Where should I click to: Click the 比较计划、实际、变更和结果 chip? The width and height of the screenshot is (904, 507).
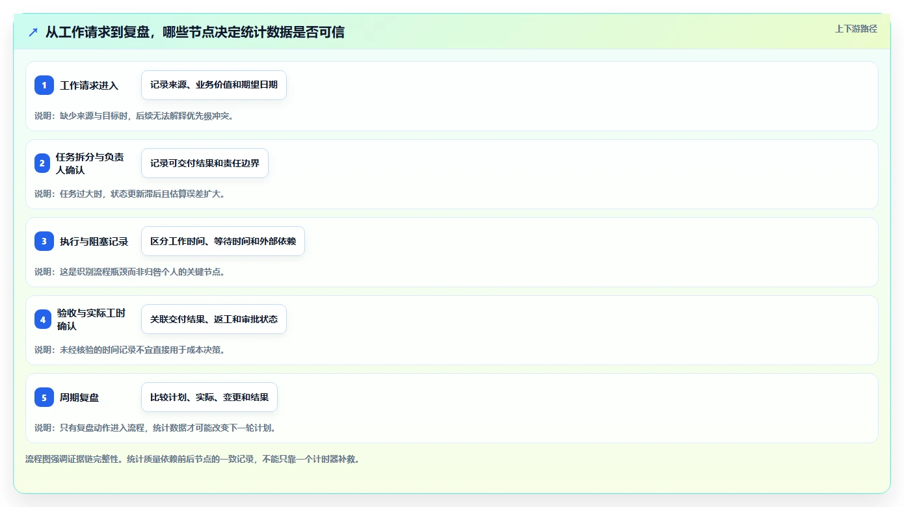click(209, 397)
